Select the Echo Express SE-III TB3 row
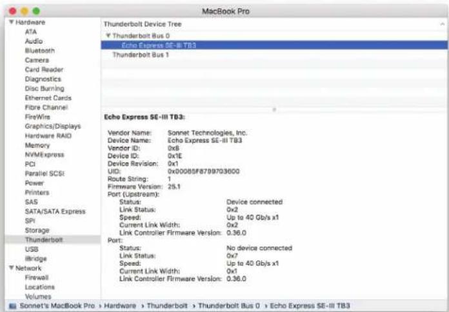The image size is (449, 312). coord(274,45)
